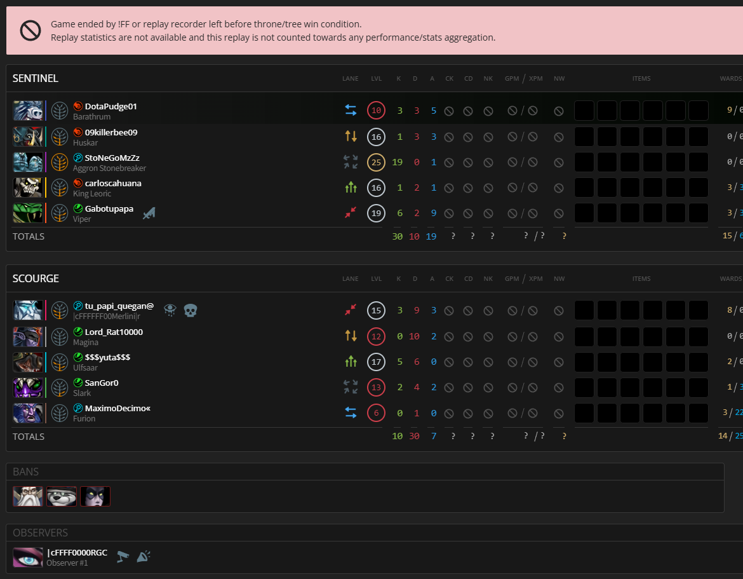This screenshot has width=743, height=579.
Task: Click the first empty item slot for DotaPudge01
Action: pos(584,111)
